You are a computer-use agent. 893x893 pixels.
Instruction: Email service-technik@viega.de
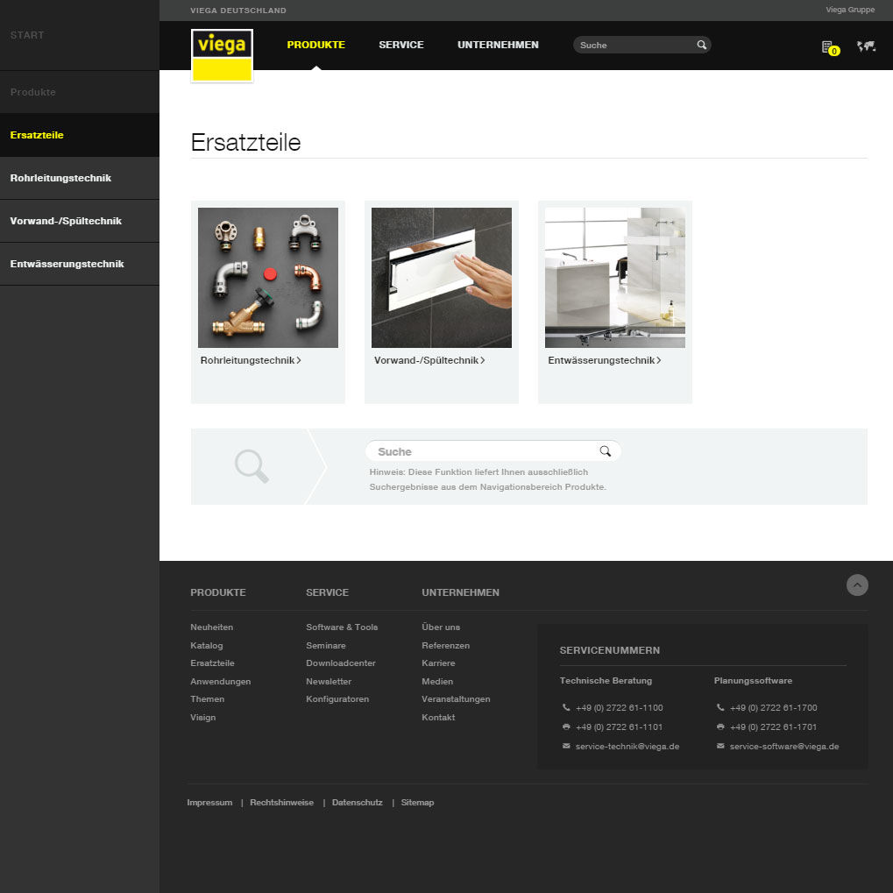tap(627, 746)
